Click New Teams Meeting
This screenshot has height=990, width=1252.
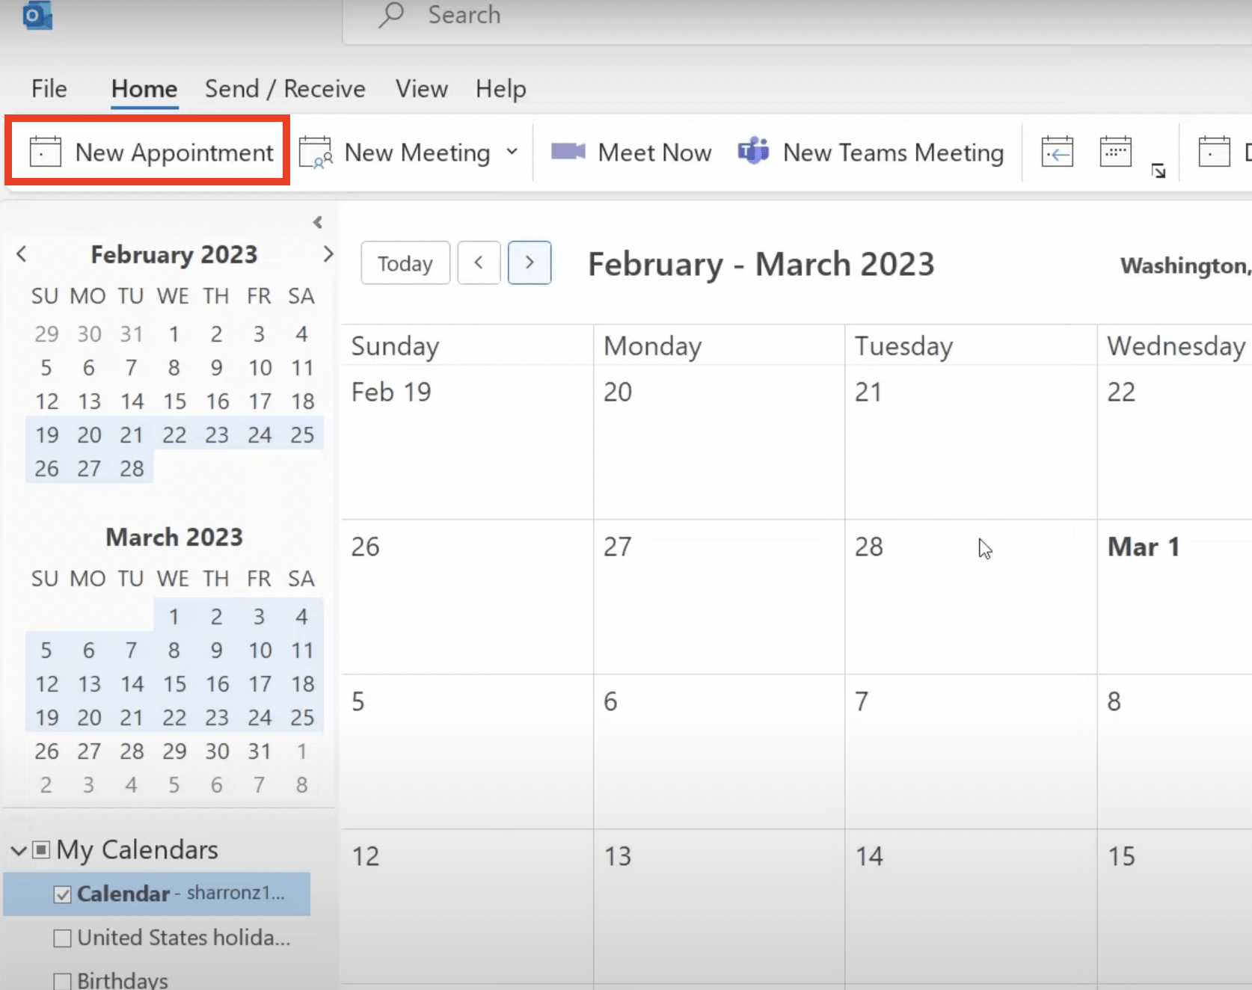pos(871,153)
